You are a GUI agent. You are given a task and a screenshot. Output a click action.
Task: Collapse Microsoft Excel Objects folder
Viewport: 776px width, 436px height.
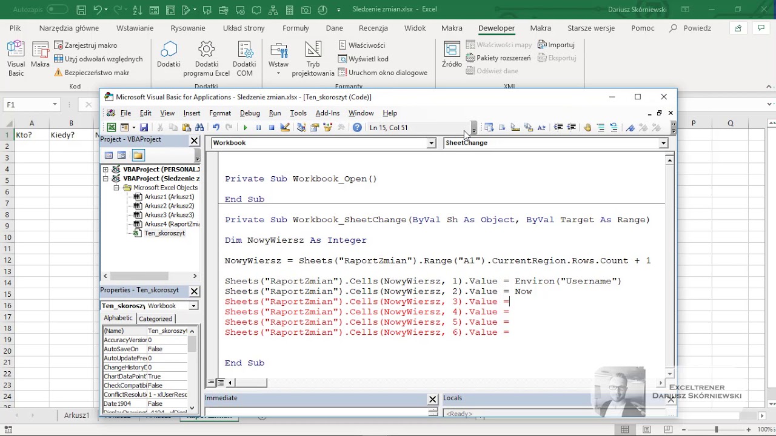pyautogui.click(x=116, y=188)
